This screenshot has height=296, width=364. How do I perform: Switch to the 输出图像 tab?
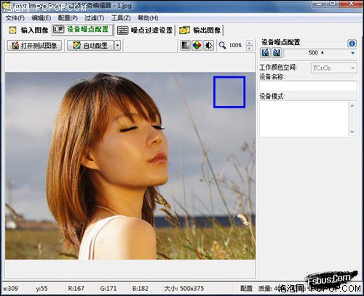(x=200, y=30)
